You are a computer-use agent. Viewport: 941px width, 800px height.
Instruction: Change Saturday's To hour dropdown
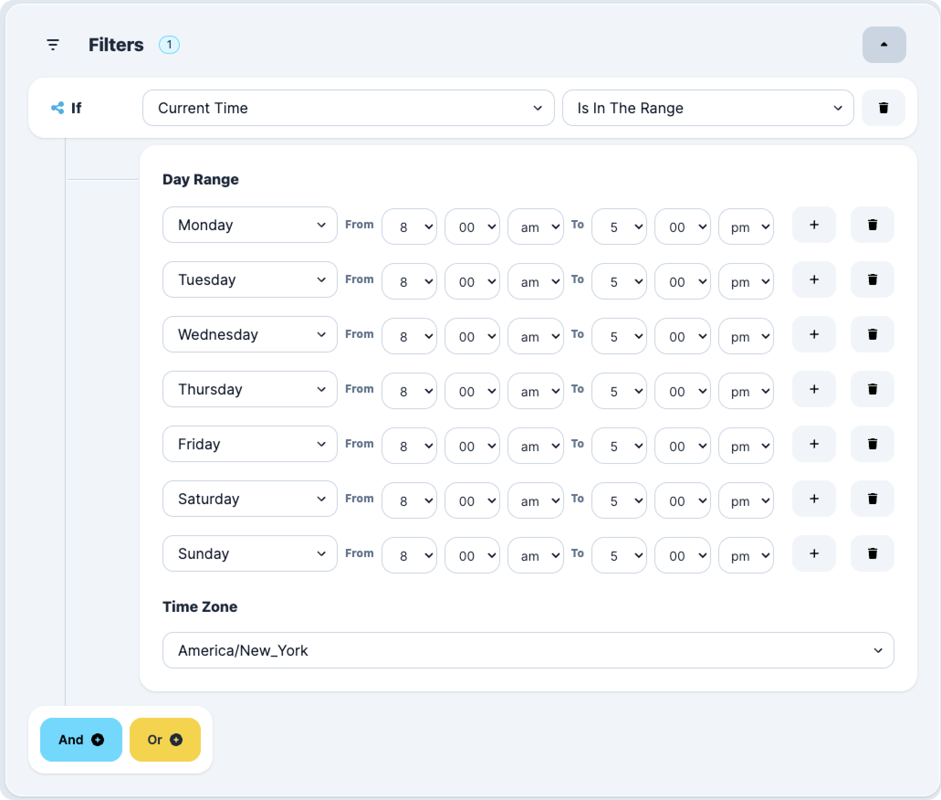pos(619,500)
